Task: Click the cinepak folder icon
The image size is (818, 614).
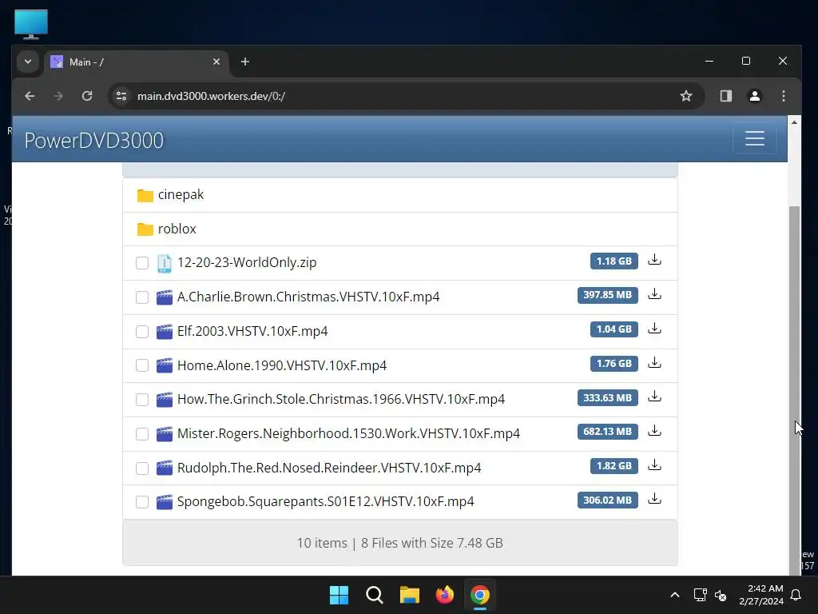Action: (145, 195)
